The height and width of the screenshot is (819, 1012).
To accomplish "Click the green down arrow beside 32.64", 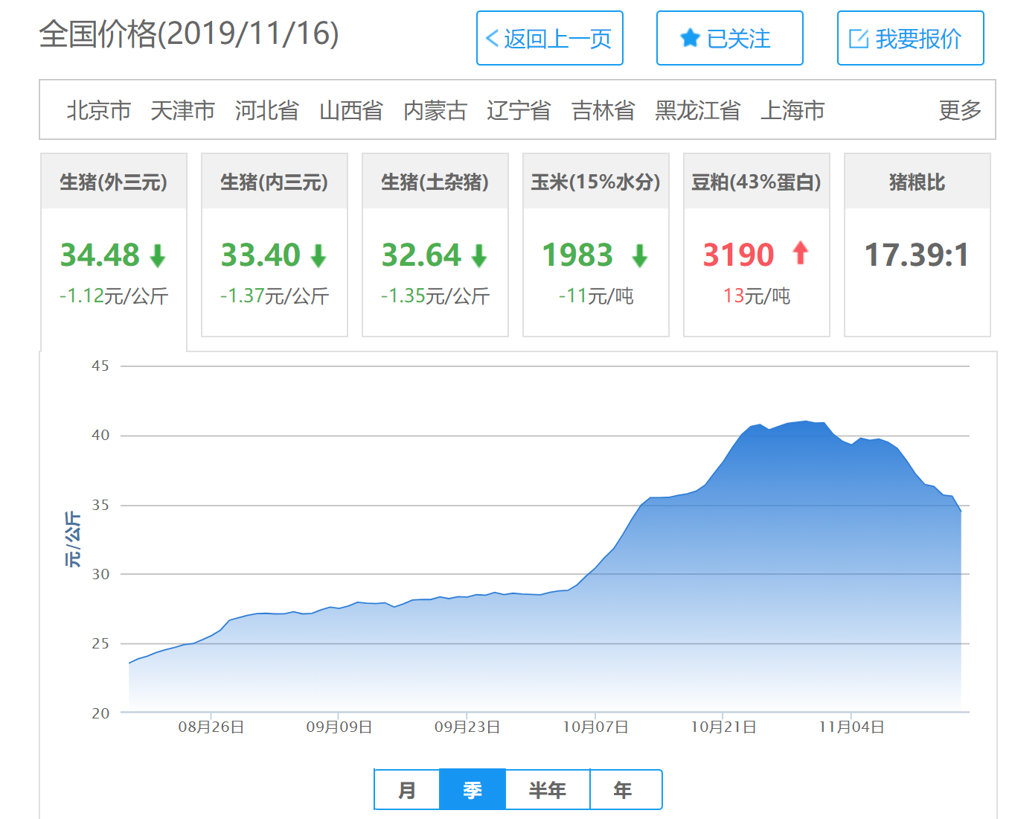I will coord(479,256).
